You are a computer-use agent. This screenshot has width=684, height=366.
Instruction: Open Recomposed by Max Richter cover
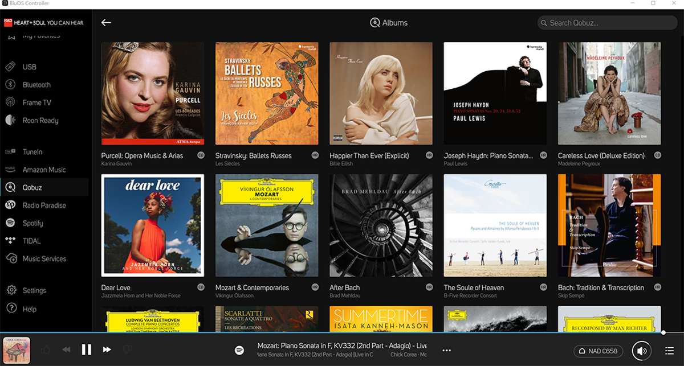[609, 319]
